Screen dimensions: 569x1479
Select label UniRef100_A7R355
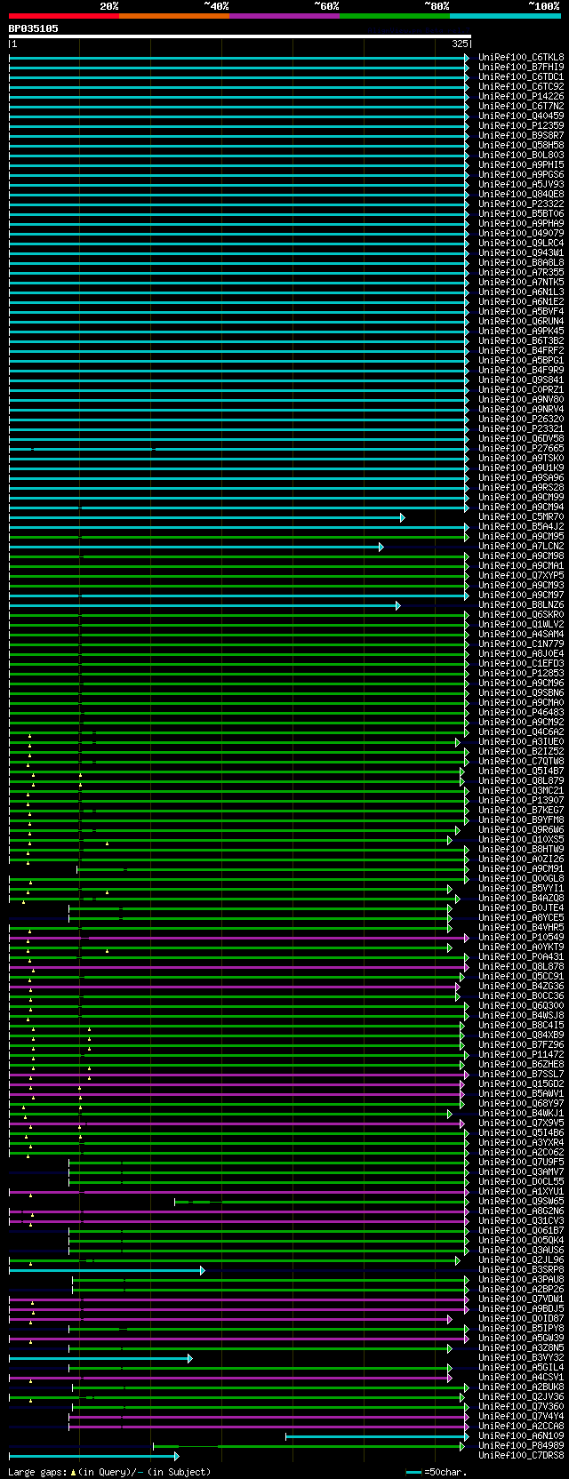pos(521,272)
